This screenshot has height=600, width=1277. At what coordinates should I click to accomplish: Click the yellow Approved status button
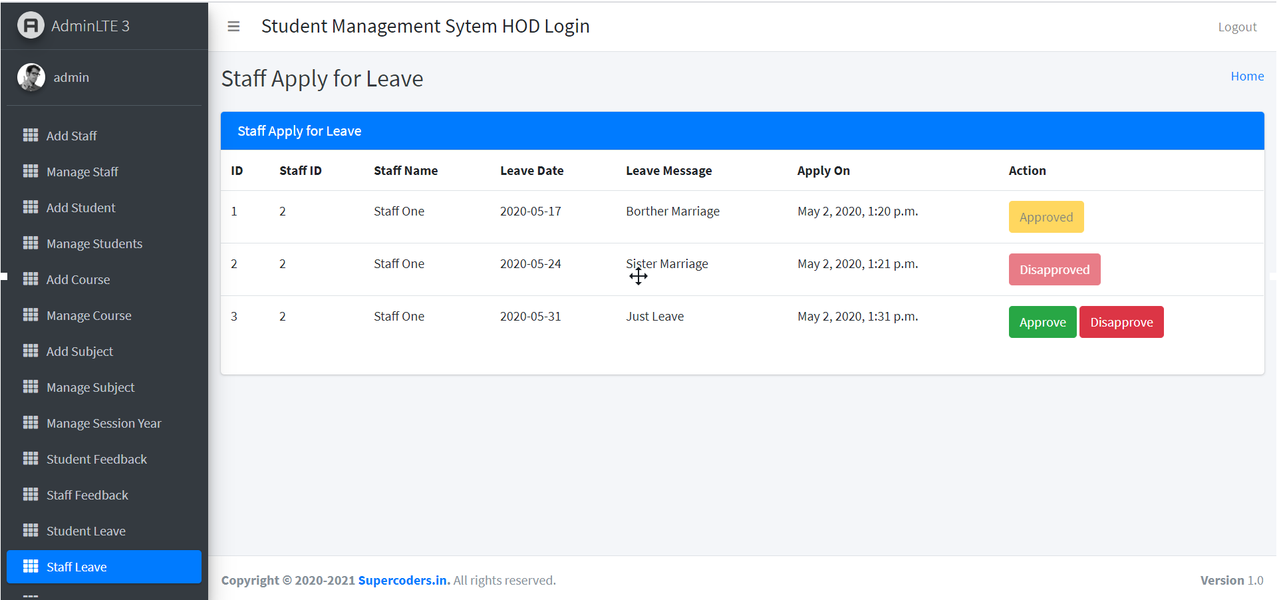1046,217
